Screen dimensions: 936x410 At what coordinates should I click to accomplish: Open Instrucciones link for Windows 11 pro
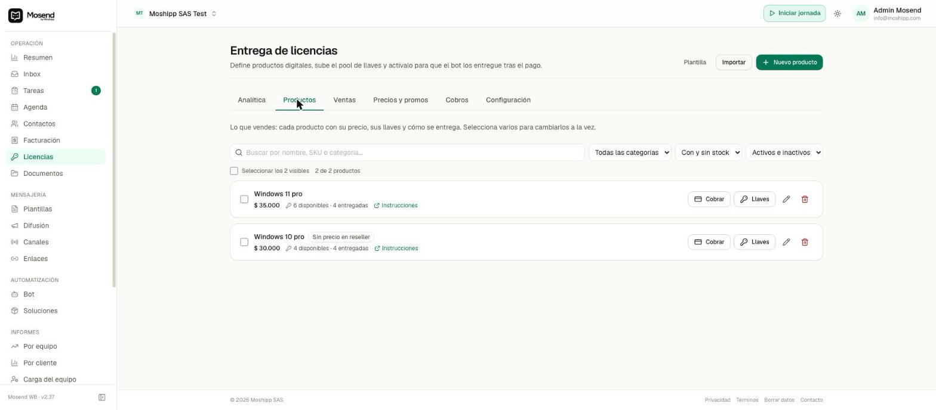[396, 206]
